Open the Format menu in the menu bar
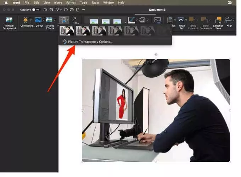Viewport: 241px width, 177px height. point(71,2)
